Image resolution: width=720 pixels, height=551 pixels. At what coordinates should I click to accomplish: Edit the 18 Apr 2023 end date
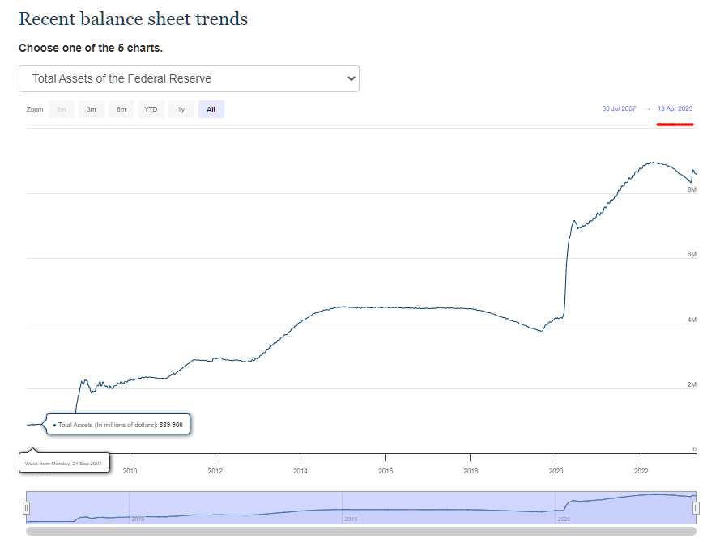[675, 108]
